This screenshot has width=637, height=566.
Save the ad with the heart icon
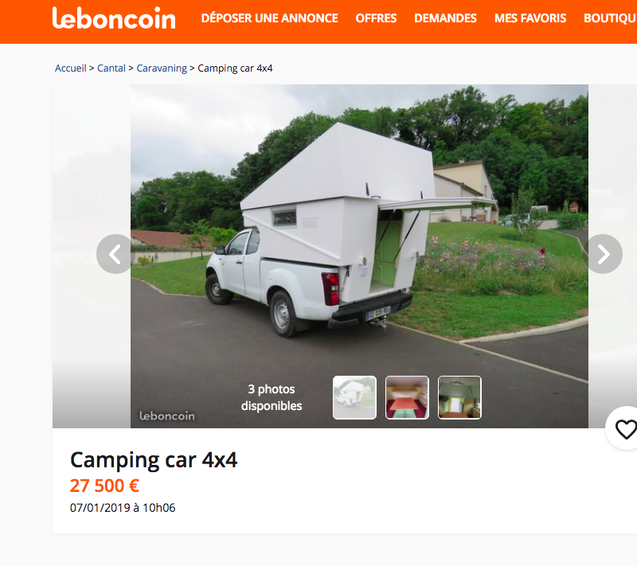coord(625,429)
